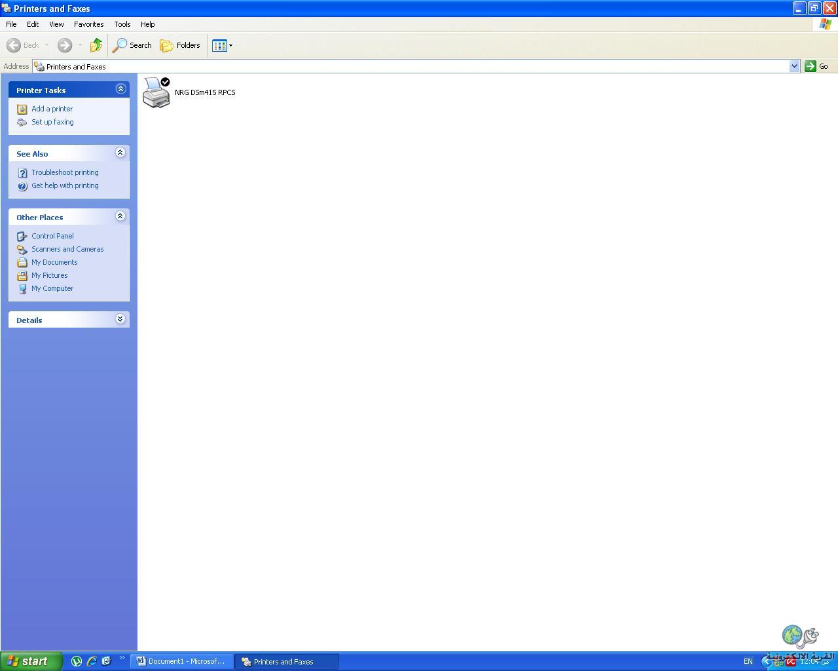Show hidden system tray icons
Image resolution: width=838 pixels, height=671 pixels.
pos(767,661)
